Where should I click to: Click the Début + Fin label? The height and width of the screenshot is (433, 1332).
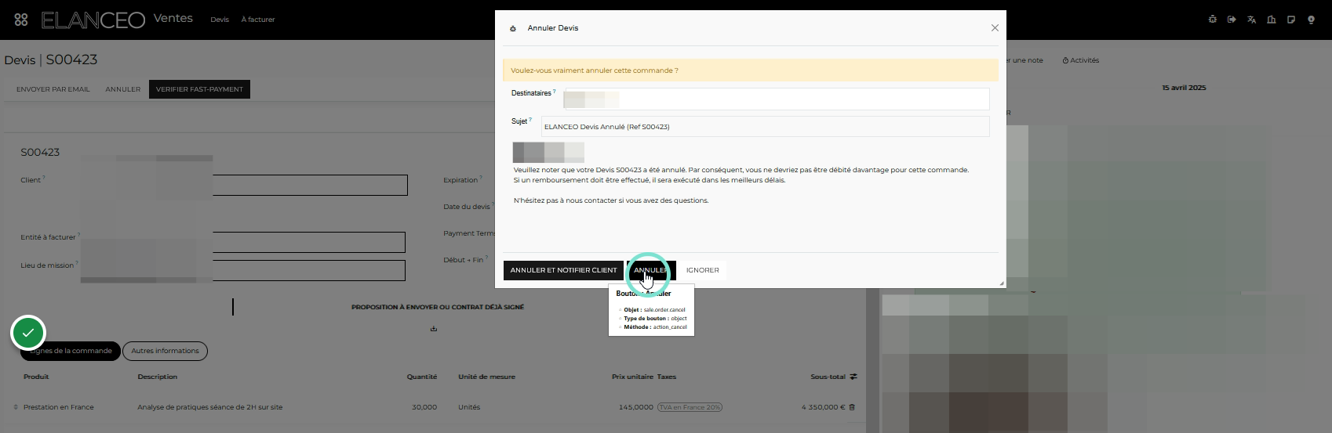click(464, 260)
